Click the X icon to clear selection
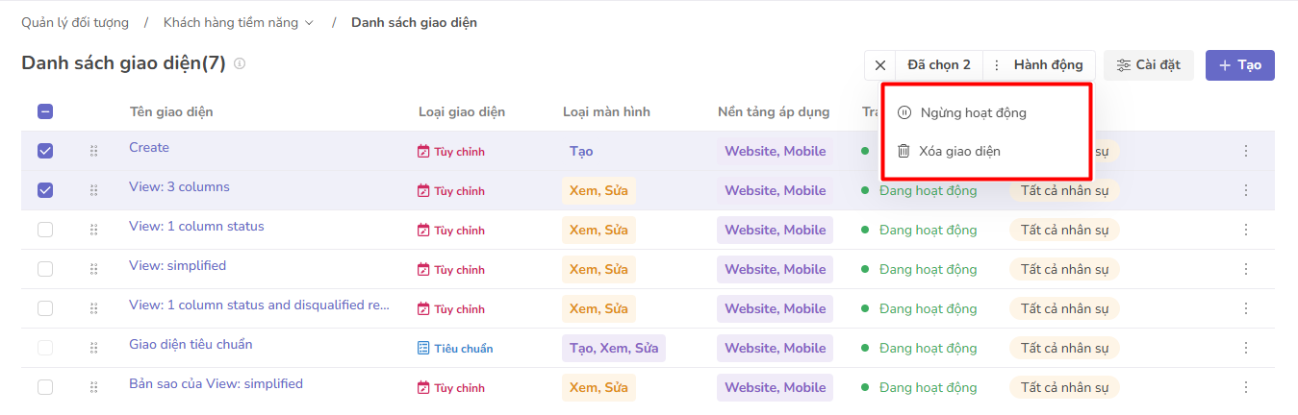Viewport: 1298px width, 415px height. coord(880,65)
